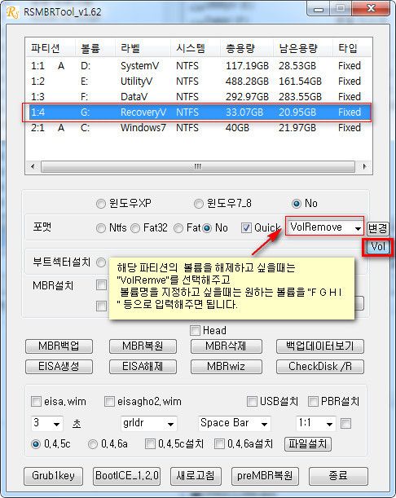Click the EISA해제 button
396x498 pixels.
click(143, 367)
